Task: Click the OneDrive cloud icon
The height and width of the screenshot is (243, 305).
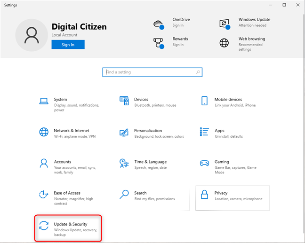Action: [x=159, y=25]
